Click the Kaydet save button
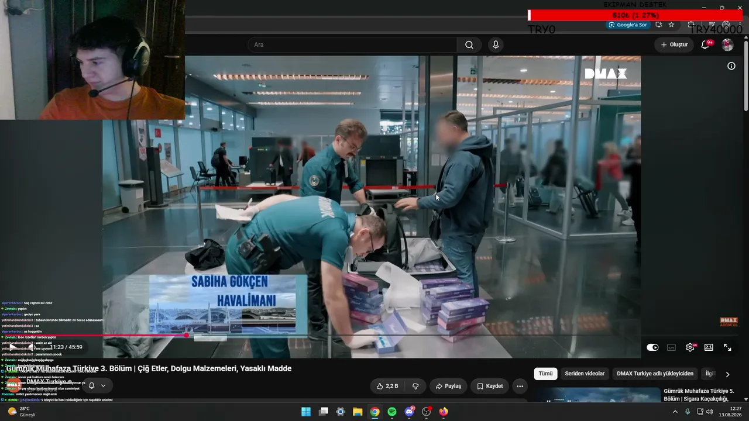Viewport: 749px width, 421px height. 490,387
